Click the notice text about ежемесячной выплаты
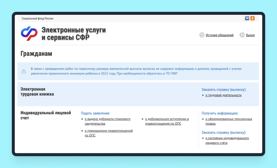The height and width of the screenshot is (168, 277). point(136,71)
